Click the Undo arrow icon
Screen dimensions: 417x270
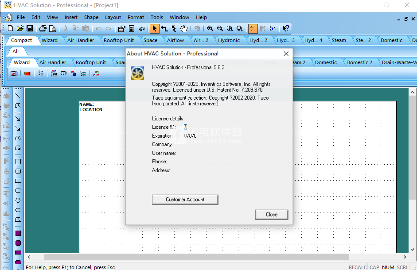99,28
